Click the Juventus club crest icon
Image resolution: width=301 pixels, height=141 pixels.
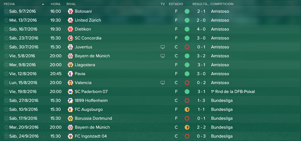tap(70, 47)
